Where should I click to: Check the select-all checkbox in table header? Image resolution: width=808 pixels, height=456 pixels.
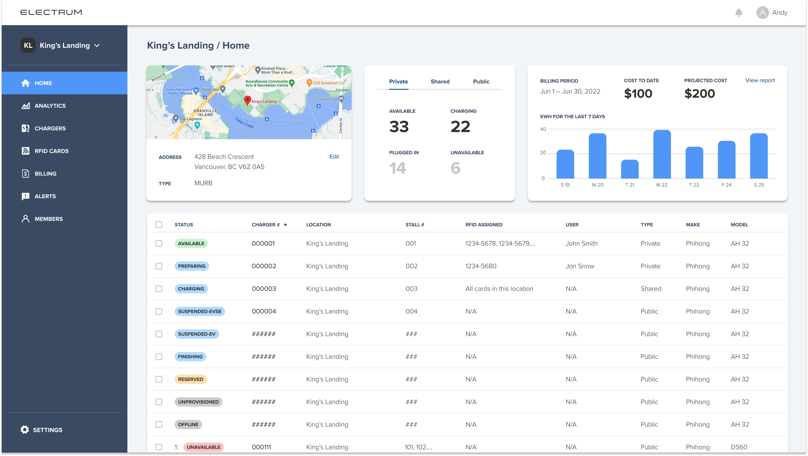click(x=159, y=225)
